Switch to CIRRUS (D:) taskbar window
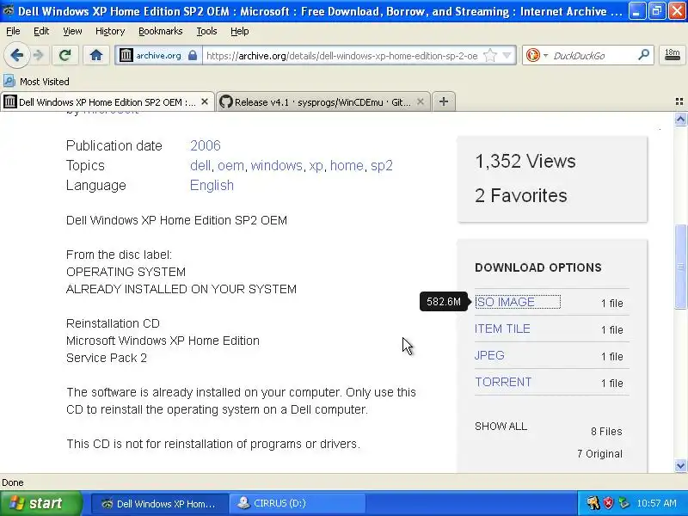688x516 pixels. [x=298, y=504]
